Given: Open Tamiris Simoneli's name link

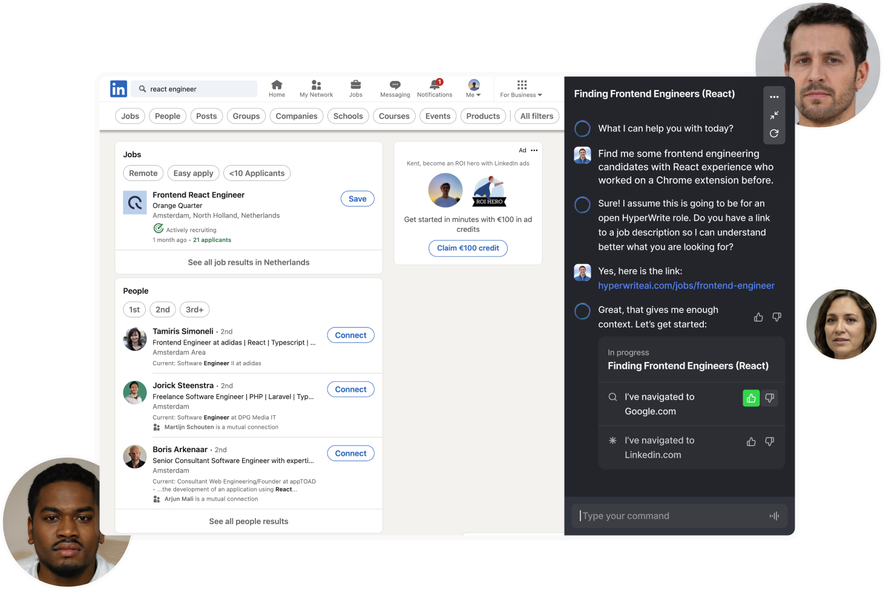Looking at the screenshot, I should (183, 331).
